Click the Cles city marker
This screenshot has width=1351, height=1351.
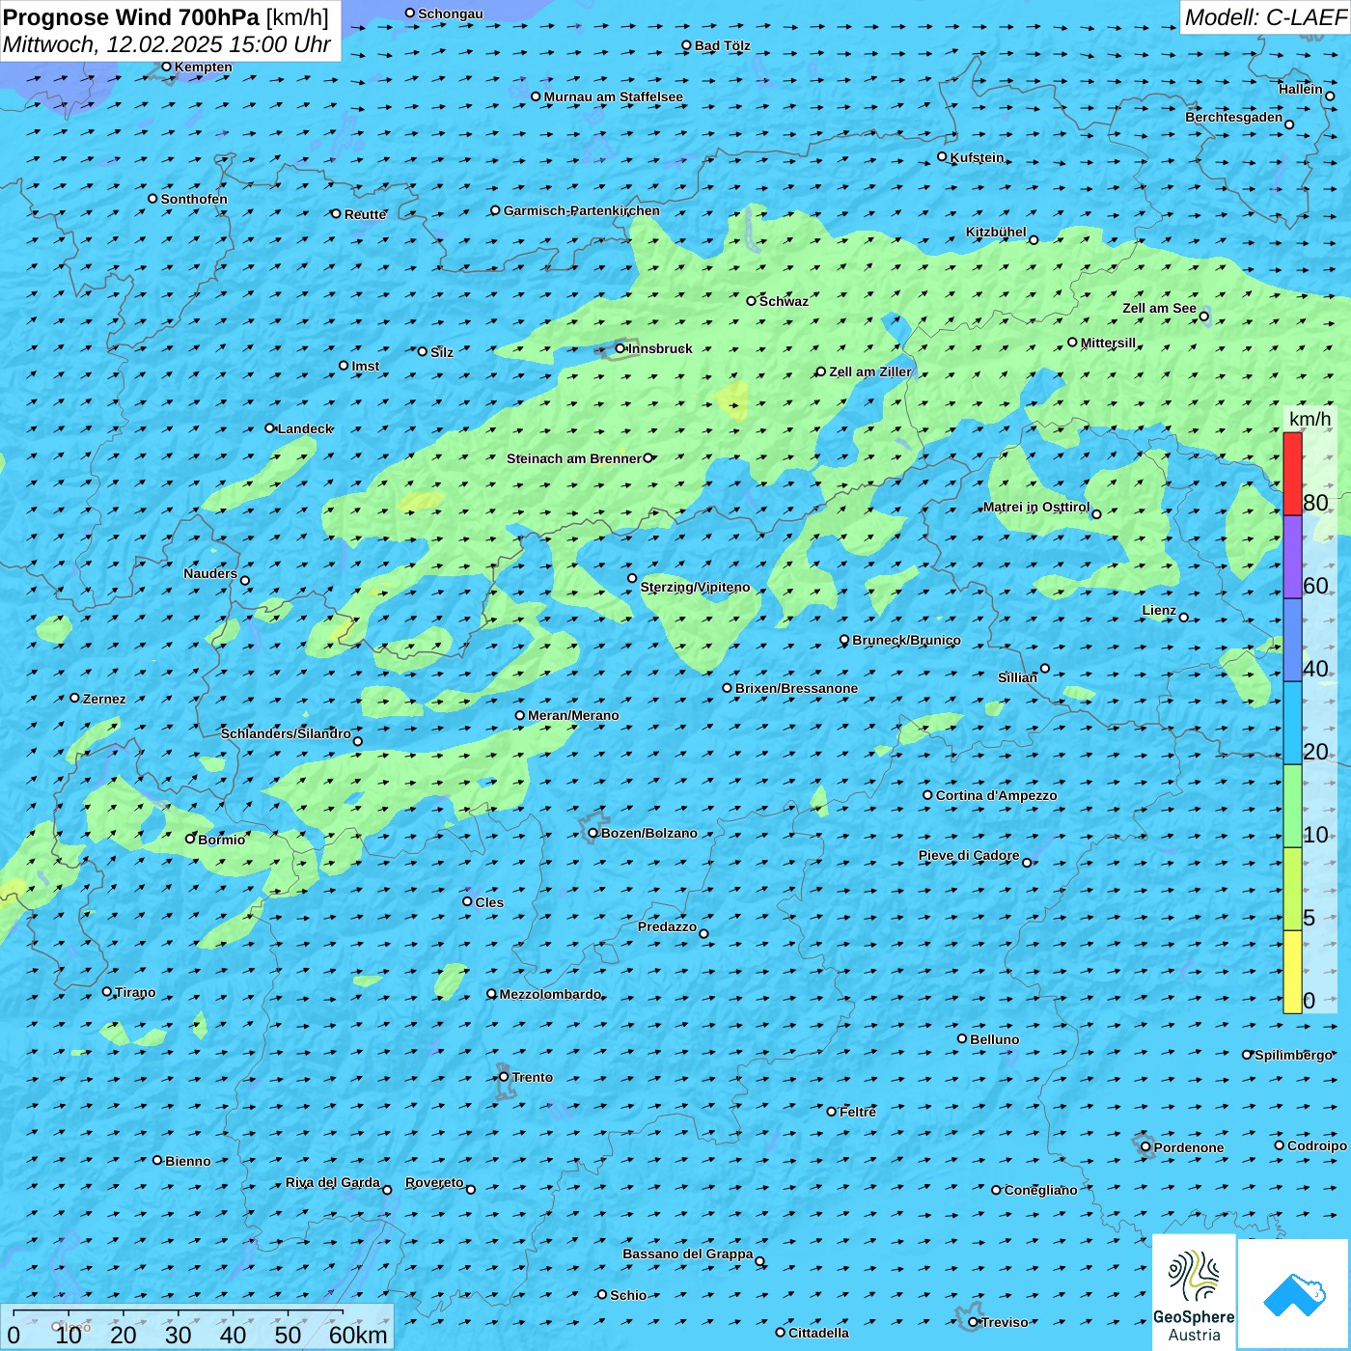pos(467,901)
